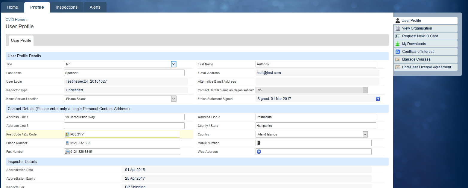This screenshot has width=468, height=188.
Task: Click the User Profile person icon in sidebar
Action: tap(398, 21)
